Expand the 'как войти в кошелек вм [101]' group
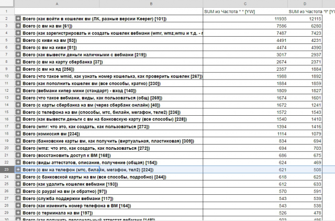Screen dimensions: 335x221 click(x=18, y=19)
